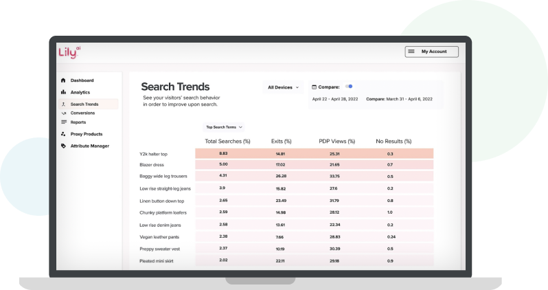This screenshot has width=548, height=290.
Task: Click the Total Searches (%) column header
Action: [x=227, y=142]
